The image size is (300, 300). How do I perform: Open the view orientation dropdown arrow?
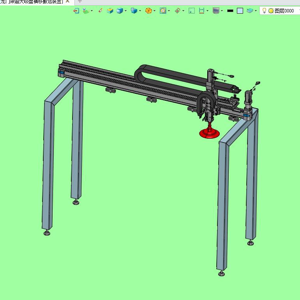pyautogui.click(x=140, y=11)
